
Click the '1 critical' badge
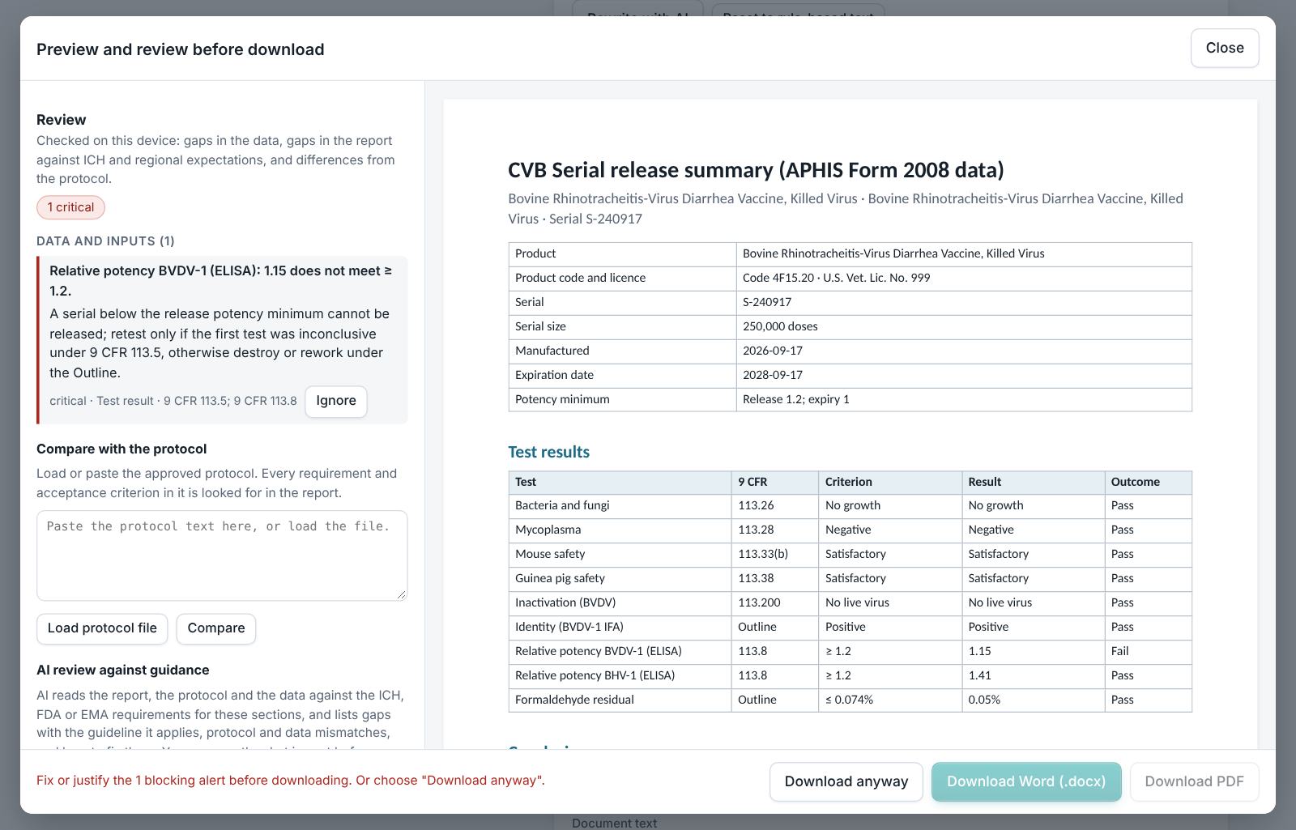click(70, 207)
